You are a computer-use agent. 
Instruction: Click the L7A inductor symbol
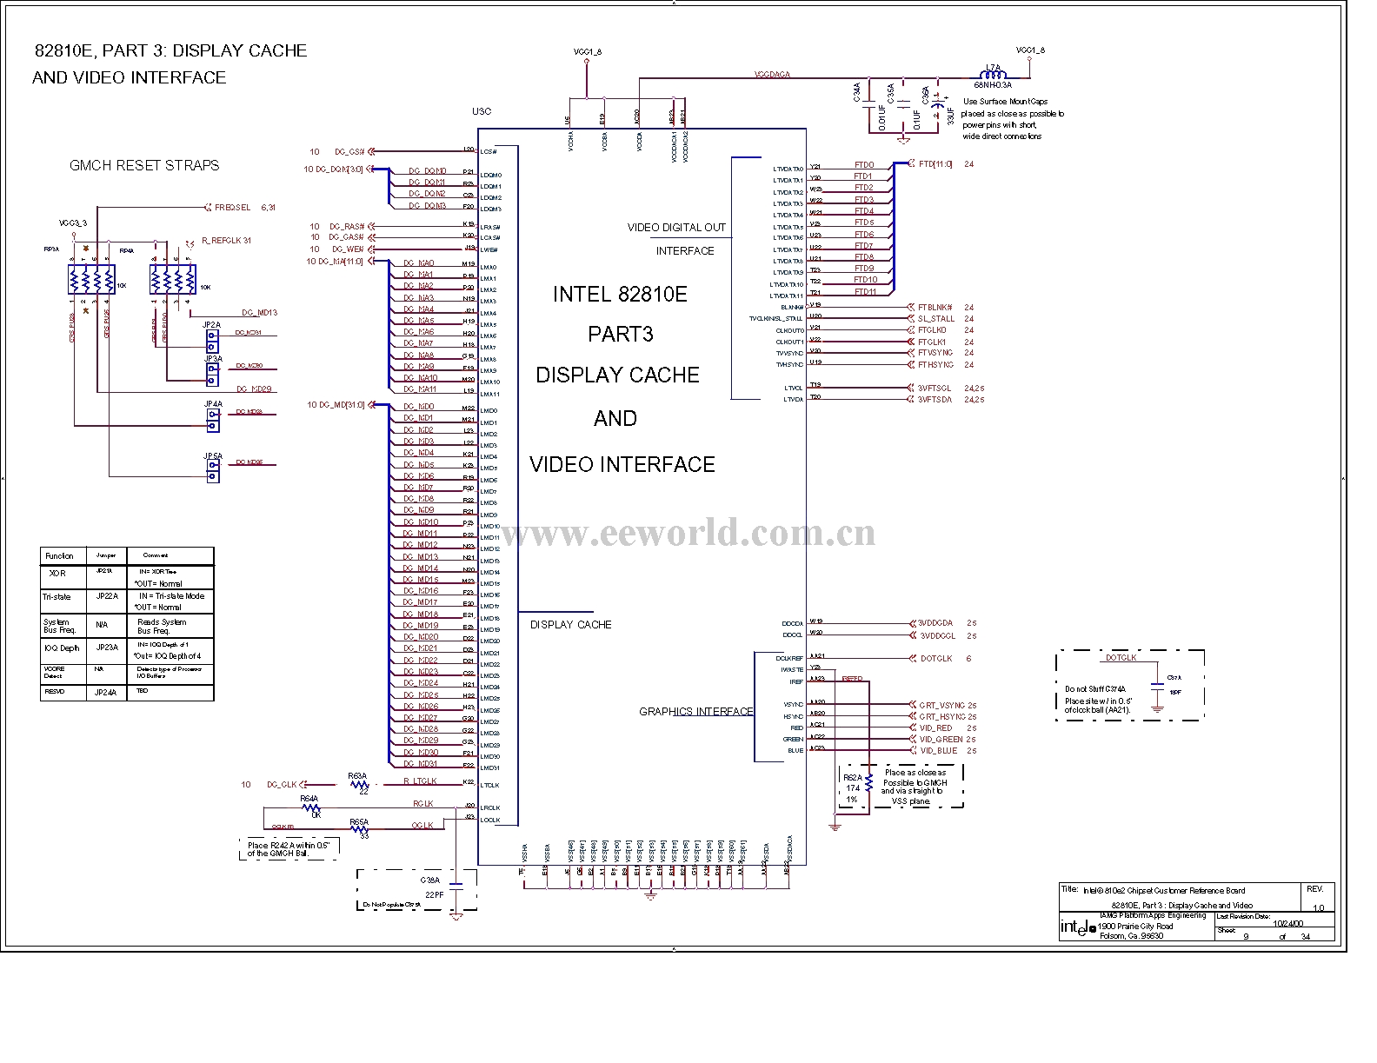click(x=993, y=76)
